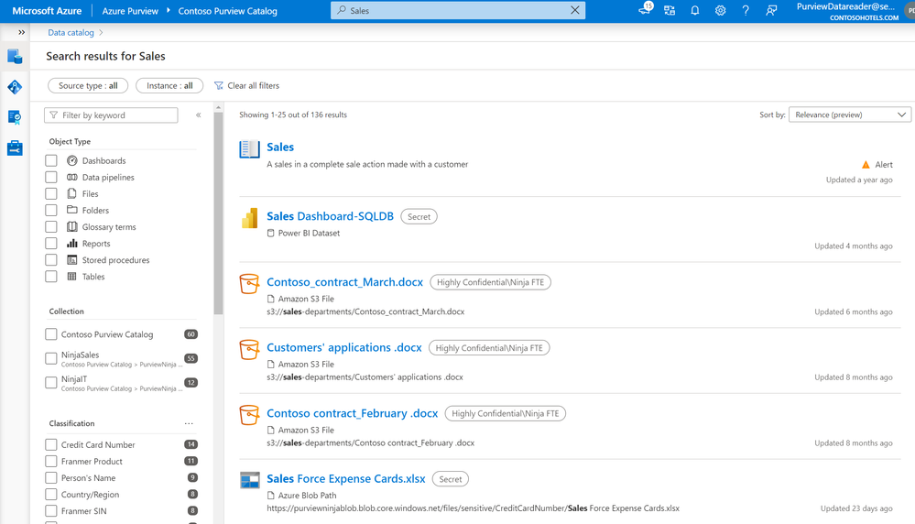The height and width of the screenshot is (524, 915).
Task: Clear the Sales search text with X
Action: [575, 10]
